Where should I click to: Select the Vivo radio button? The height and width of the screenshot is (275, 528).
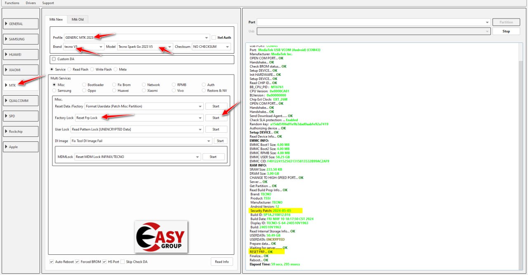174,91
